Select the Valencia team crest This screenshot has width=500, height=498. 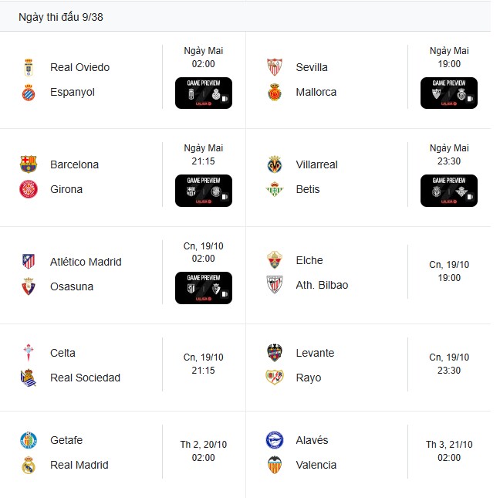coord(275,465)
